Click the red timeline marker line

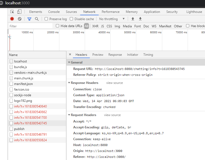(10, 43)
